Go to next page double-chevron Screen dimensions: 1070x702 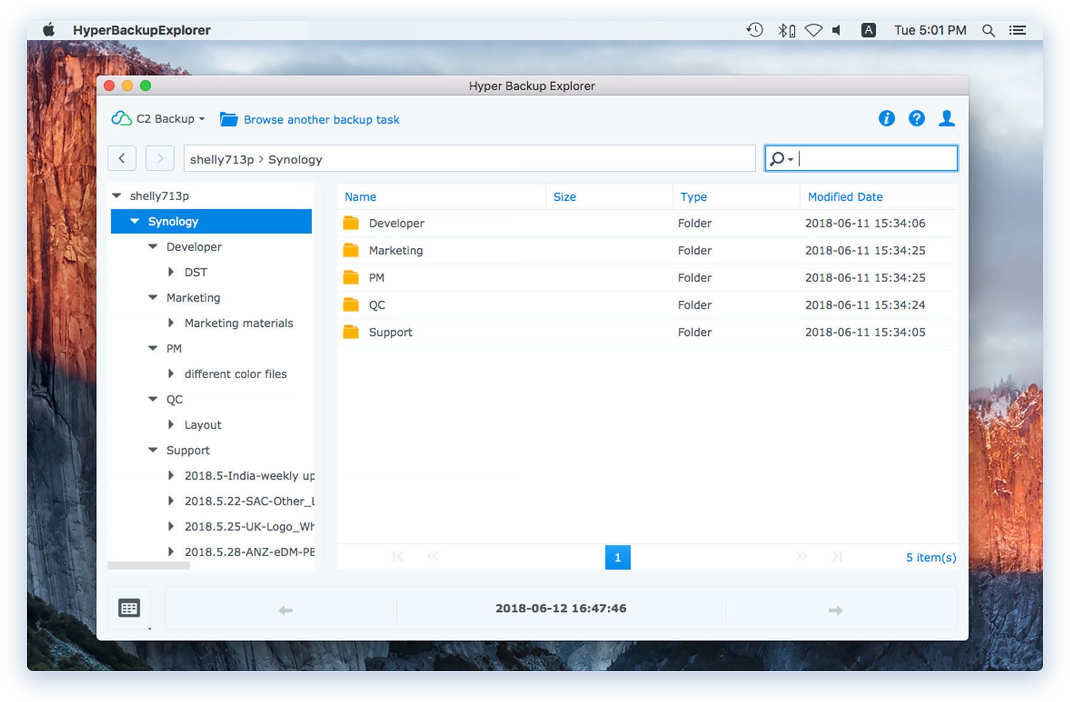point(802,556)
